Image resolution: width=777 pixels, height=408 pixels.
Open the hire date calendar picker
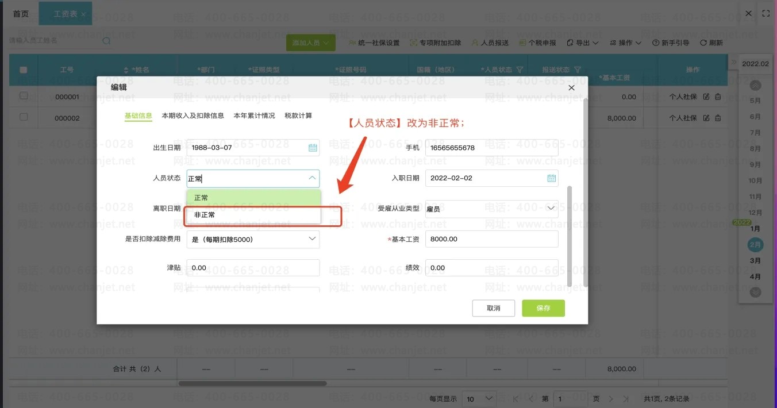(x=551, y=178)
